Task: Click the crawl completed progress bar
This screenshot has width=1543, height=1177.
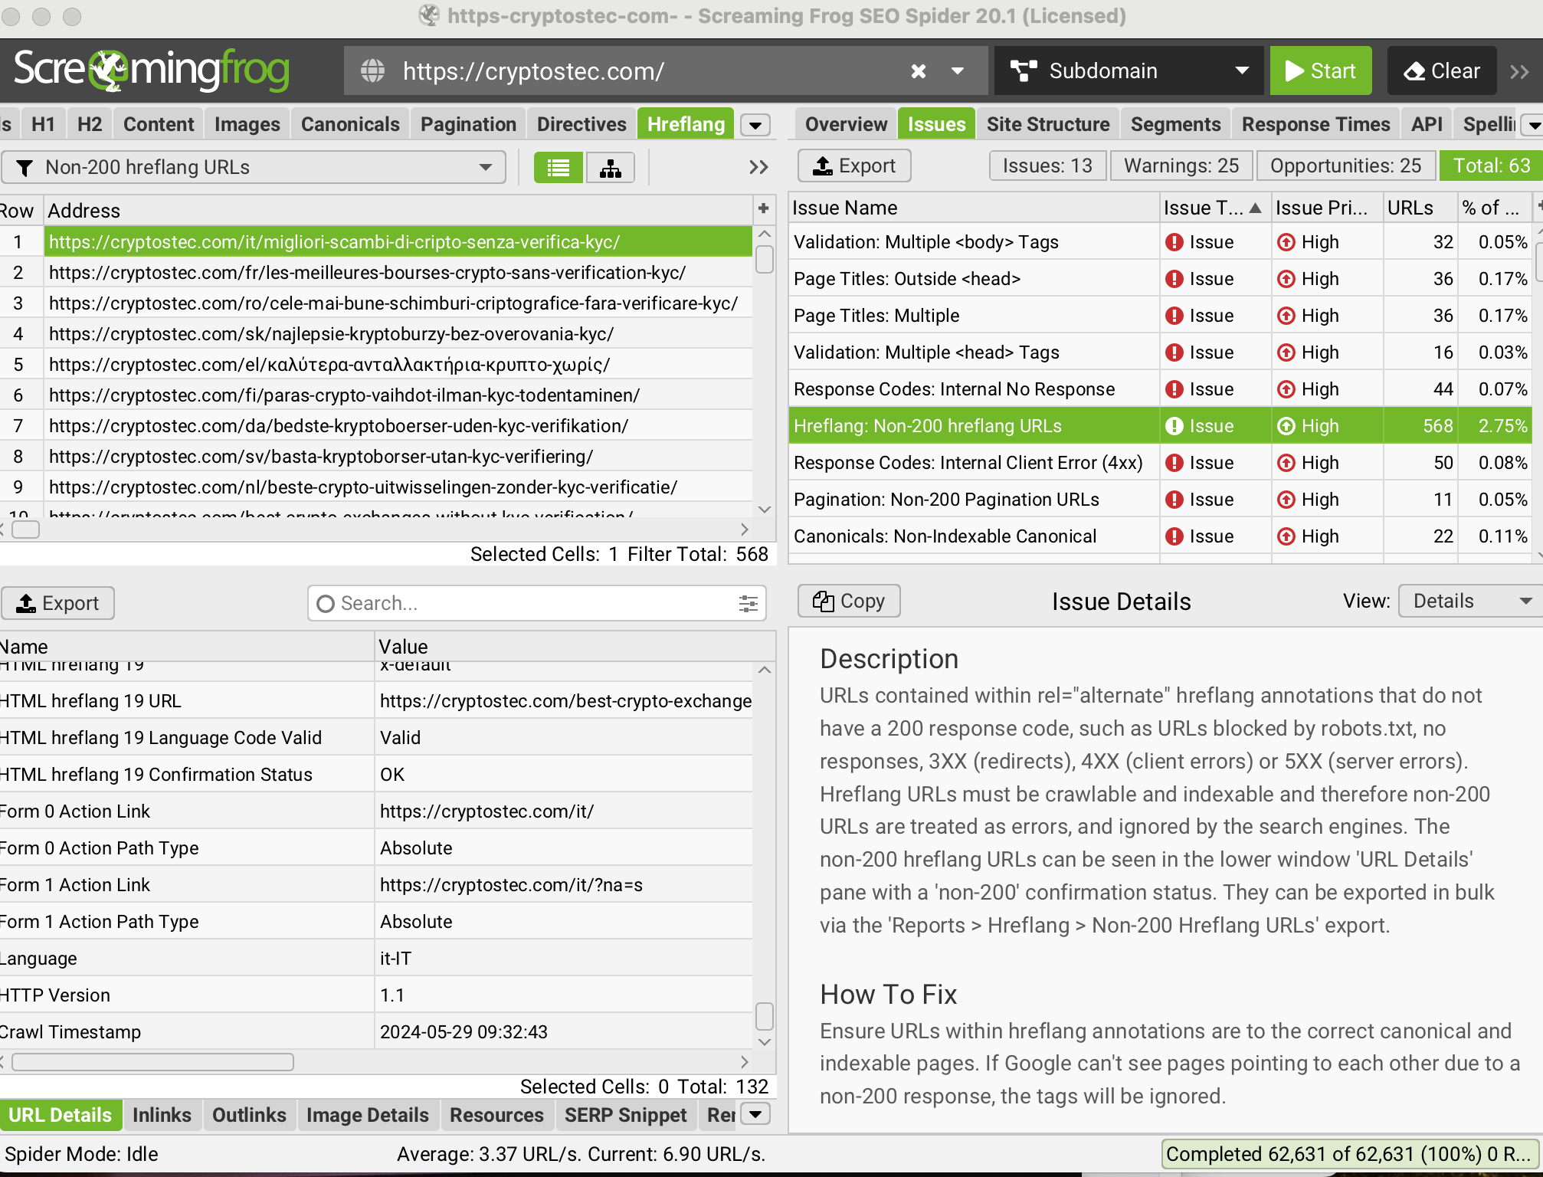Action: [x=1351, y=1154]
